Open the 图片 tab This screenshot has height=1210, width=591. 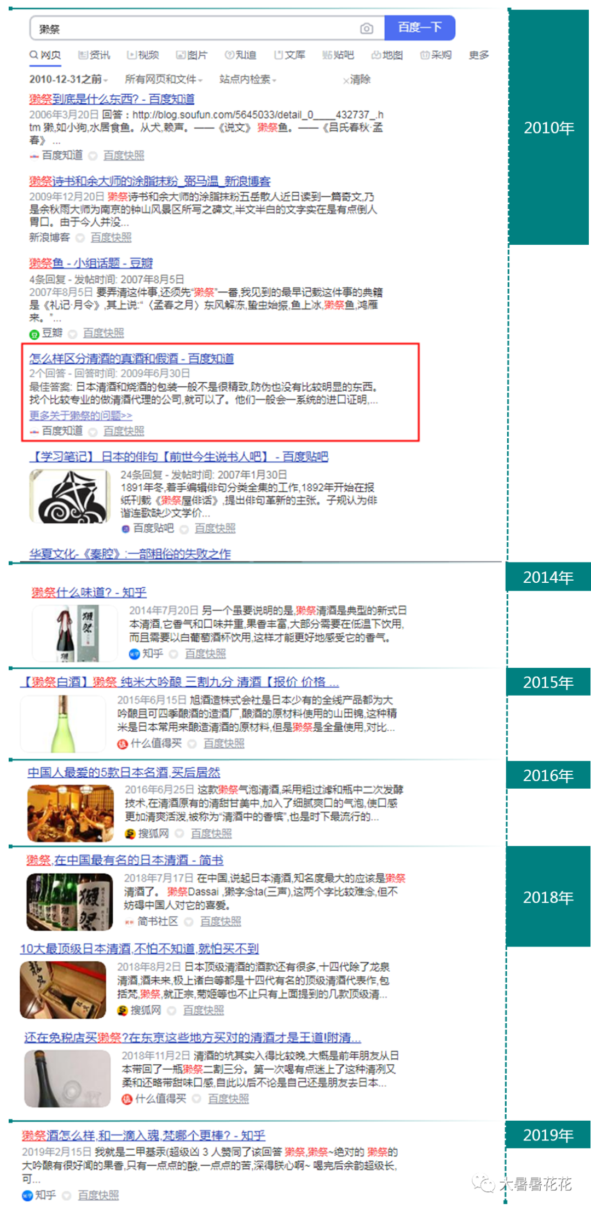[x=192, y=55]
